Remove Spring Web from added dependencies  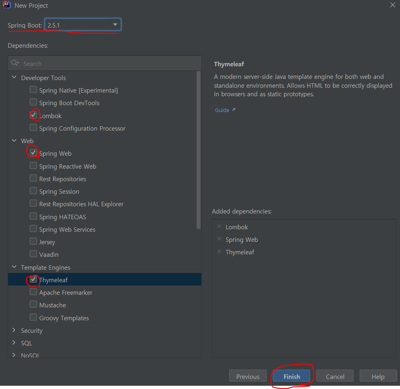(219, 239)
